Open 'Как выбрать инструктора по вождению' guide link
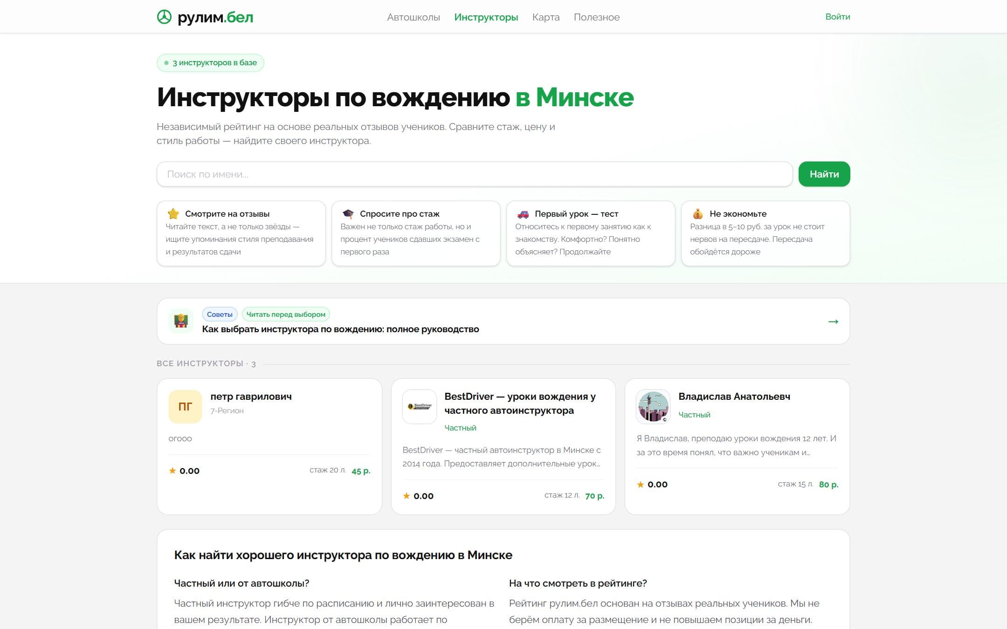This screenshot has width=1007, height=629. click(x=340, y=329)
